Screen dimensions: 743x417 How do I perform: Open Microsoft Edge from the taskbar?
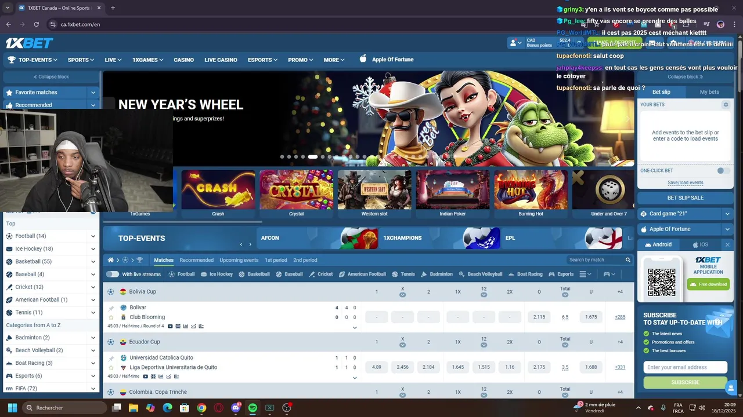[167, 408]
